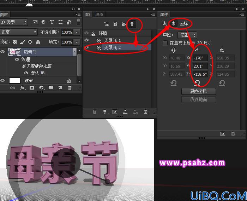
Task: Show the light properties sun icon
Action: [165, 24]
